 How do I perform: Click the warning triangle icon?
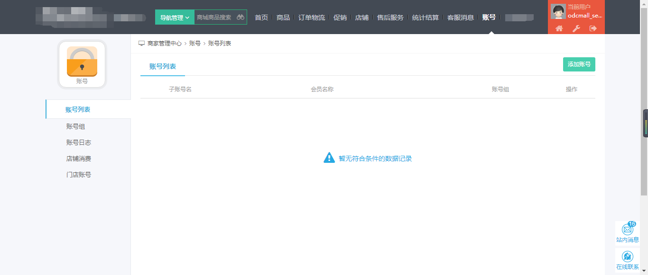(x=329, y=158)
